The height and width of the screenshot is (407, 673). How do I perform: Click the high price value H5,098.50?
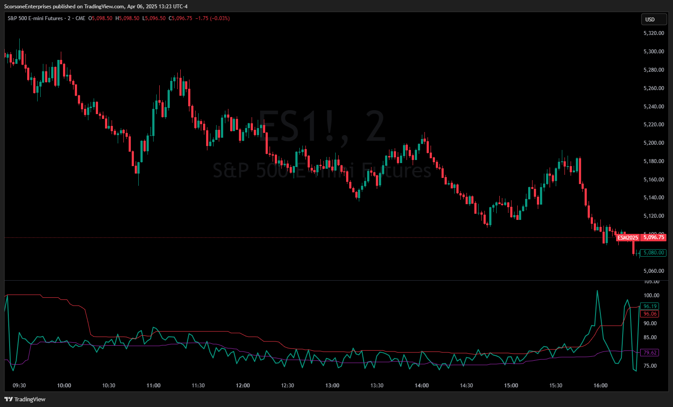(127, 18)
